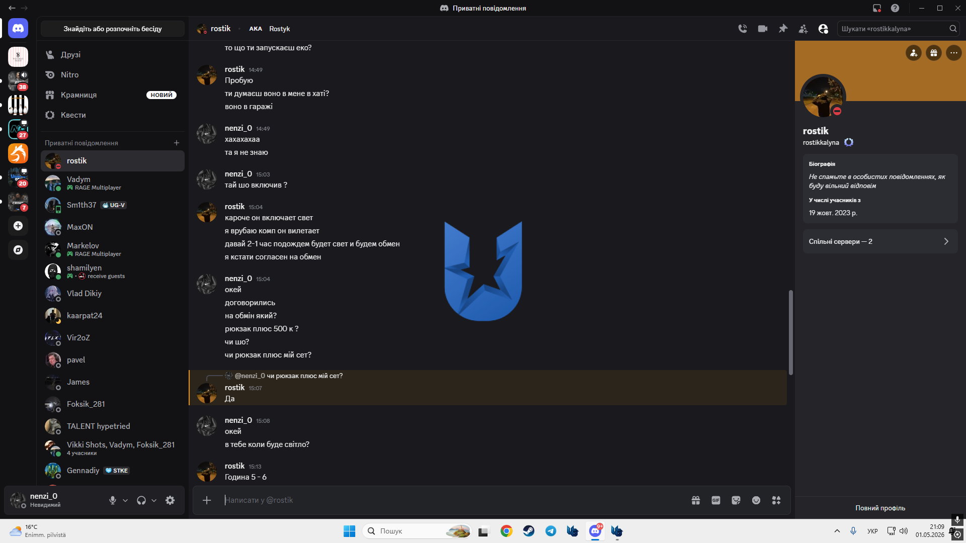Click the message input for @rostik
966x543 pixels.
click(x=453, y=500)
